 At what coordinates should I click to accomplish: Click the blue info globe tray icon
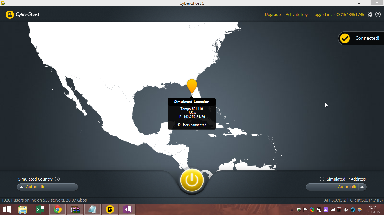pos(353,210)
